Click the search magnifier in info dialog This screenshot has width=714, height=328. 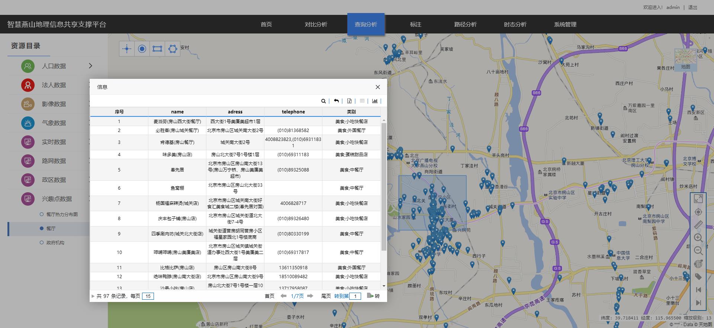[324, 101]
